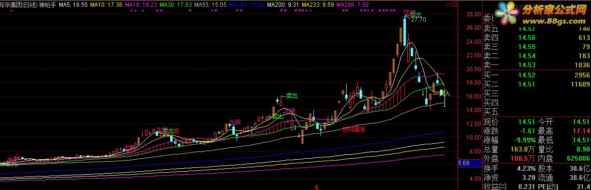Click the 出货 signal above the price peak

point(410,13)
